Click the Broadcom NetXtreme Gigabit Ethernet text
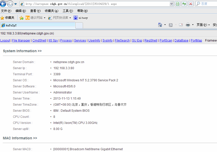Viewport: 217px width, 152px height. click(96, 149)
